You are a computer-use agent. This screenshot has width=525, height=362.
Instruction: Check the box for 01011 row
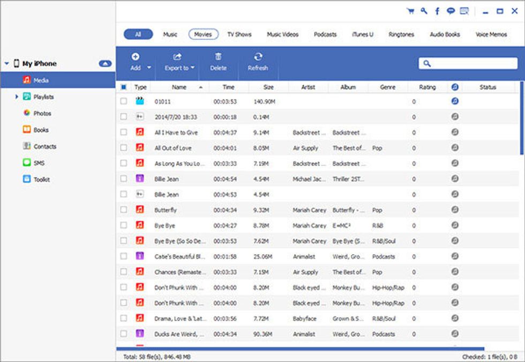coord(124,101)
